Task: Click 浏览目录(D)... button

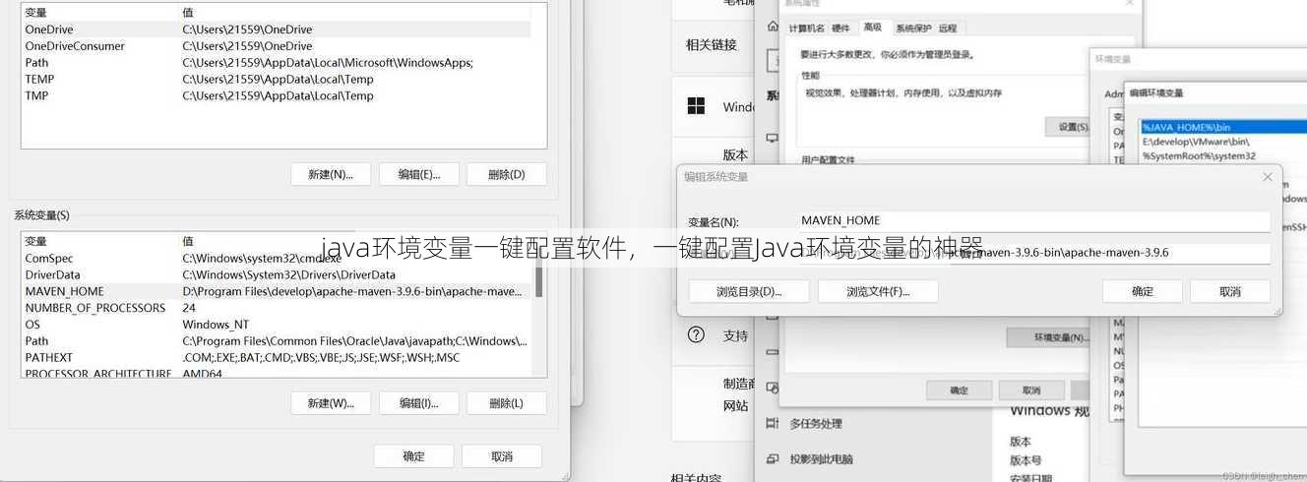Action: (x=749, y=292)
